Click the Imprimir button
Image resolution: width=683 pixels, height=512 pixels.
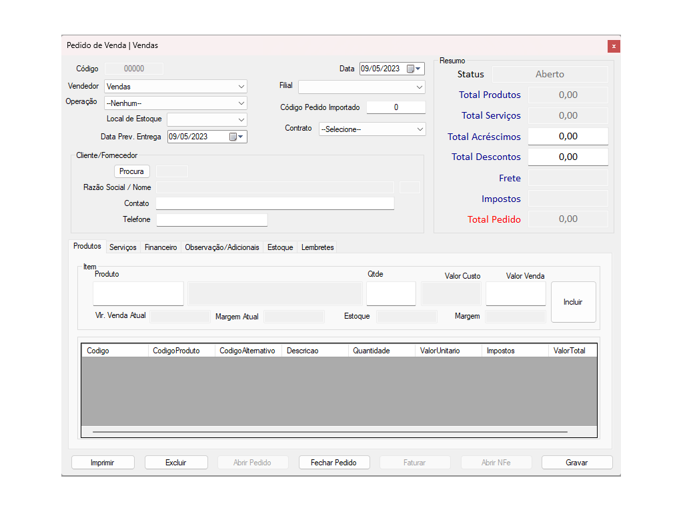(103, 463)
